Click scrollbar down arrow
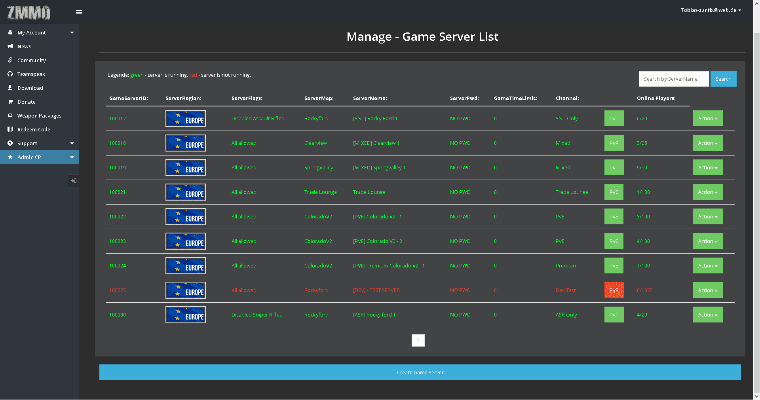The width and height of the screenshot is (760, 400). click(756, 396)
